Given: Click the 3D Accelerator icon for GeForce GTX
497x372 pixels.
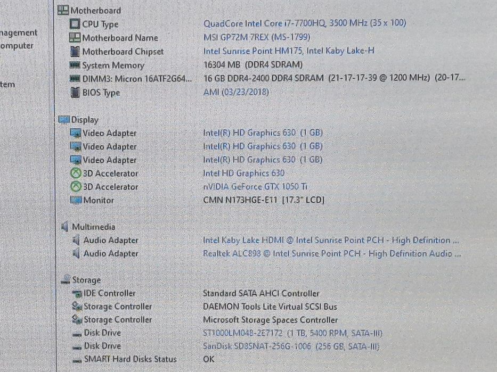Looking at the screenshot, I should (76, 186).
